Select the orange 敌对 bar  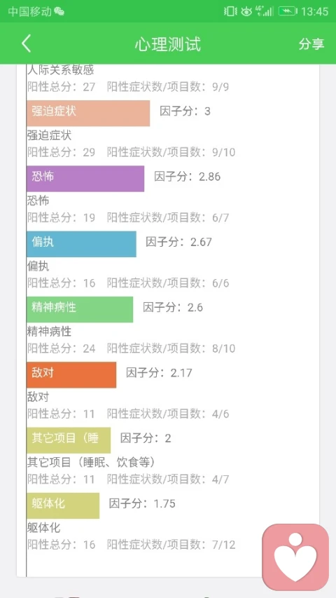coord(71,375)
